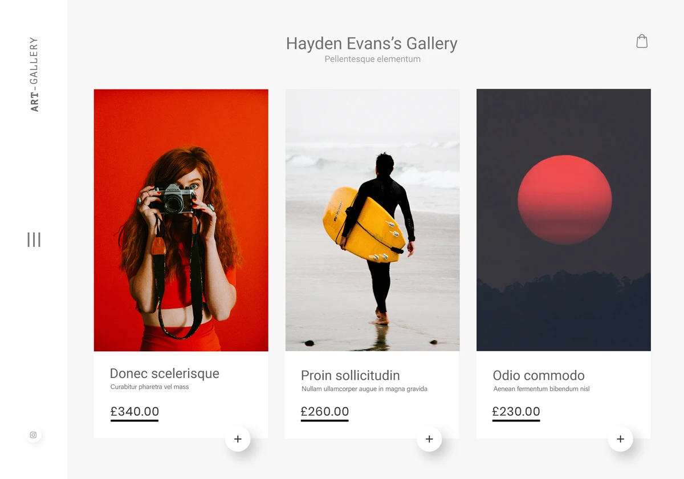This screenshot has height=479, width=684.
Task: Select the £340.00 price
Action: click(x=135, y=412)
